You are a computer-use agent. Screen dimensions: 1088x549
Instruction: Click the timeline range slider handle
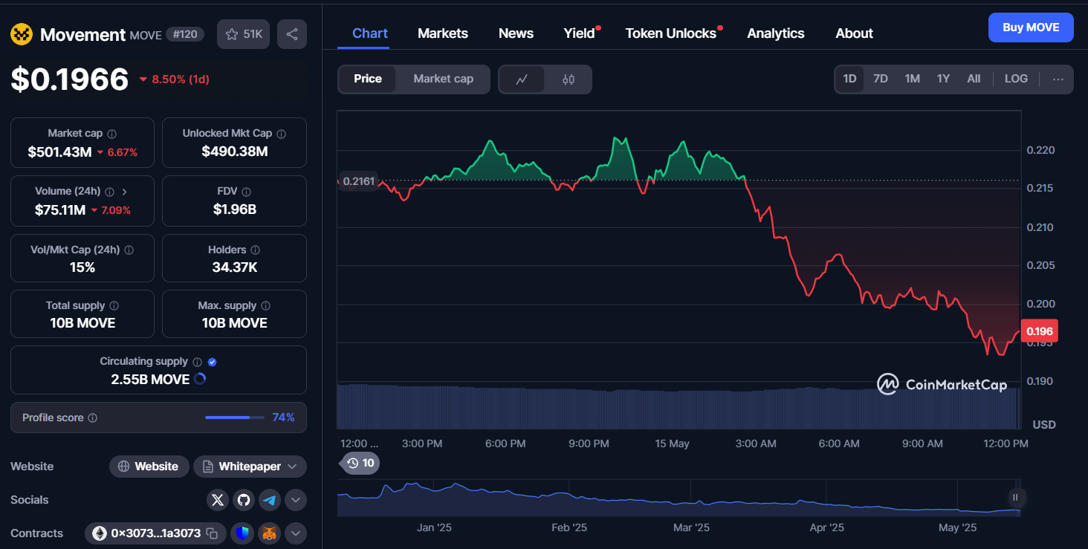pyautogui.click(x=1015, y=498)
